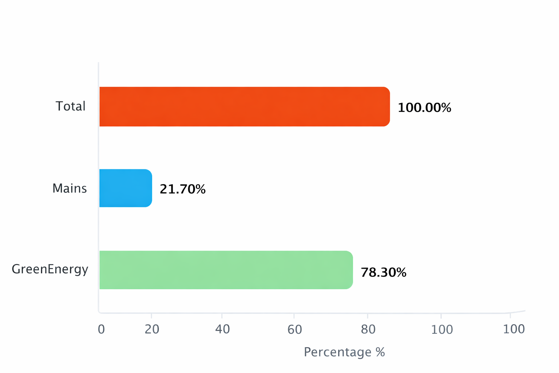Viewport: 559px width, 373px height.
Task: Select the 80 axis tick label
Action: [x=368, y=329]
